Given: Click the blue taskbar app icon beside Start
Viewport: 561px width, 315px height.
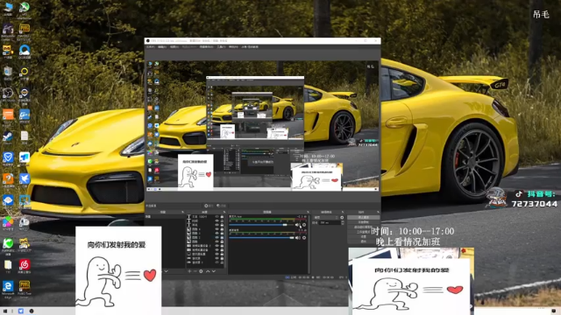Looking at the screenshot, I should (21, 311).
